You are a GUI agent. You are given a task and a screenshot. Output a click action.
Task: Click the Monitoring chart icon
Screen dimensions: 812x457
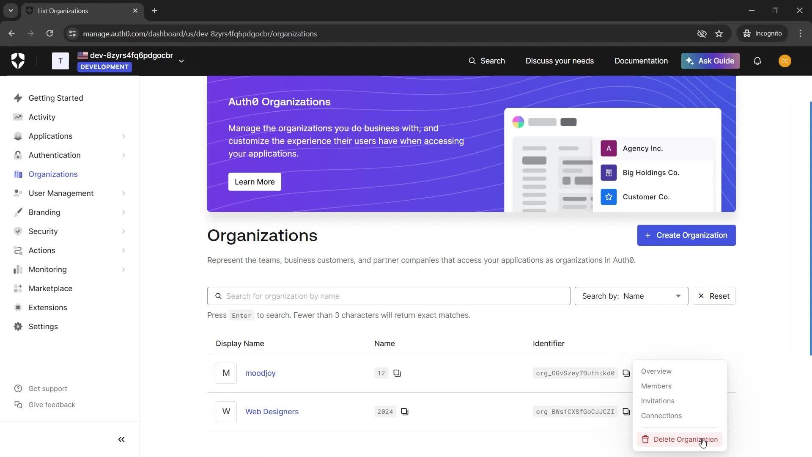click(18, 270)
